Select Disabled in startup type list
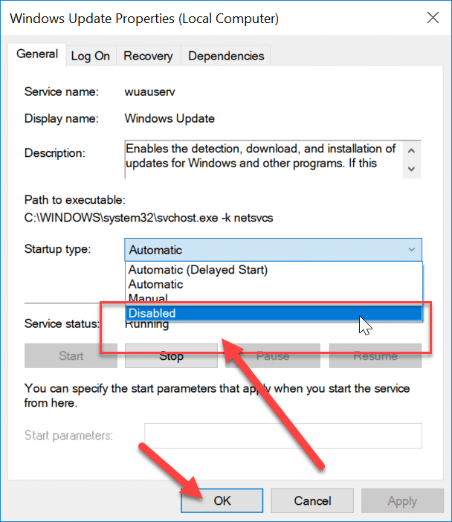 (x=152, y=313)
